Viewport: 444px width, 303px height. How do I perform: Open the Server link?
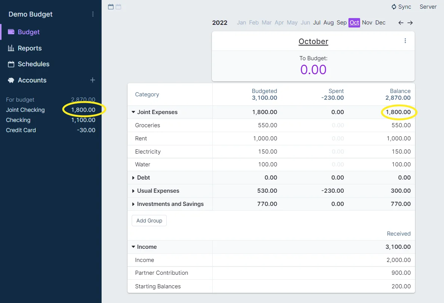[428, 6]
